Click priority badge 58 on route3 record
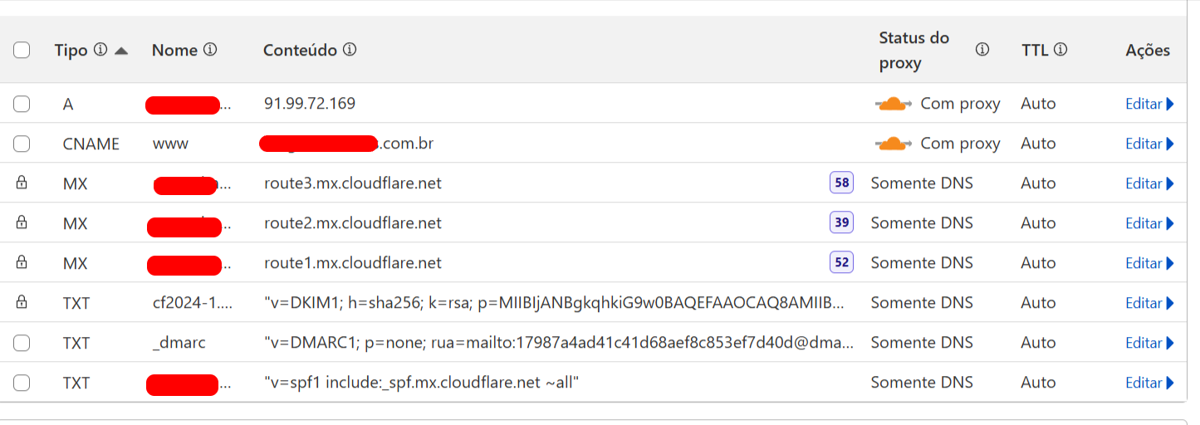Screen dimensions: 1200x425 tap(841, 183)
